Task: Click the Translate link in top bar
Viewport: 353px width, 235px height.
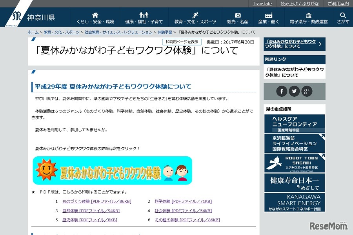Action: [x=262, y=4]
